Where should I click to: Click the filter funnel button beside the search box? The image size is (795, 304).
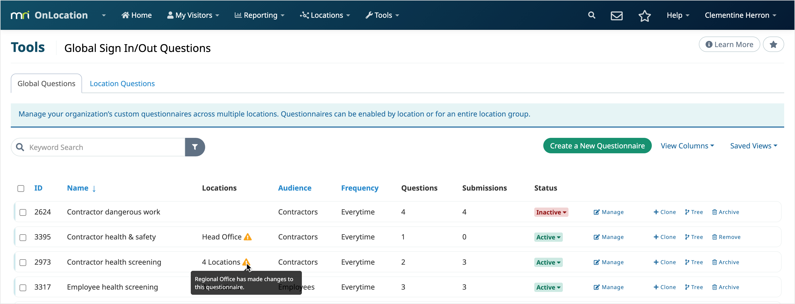pyautogui.click(x=195, y=147)
